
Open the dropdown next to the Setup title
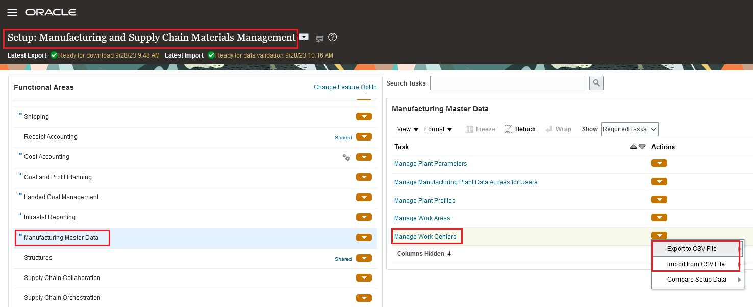point(304,37)
